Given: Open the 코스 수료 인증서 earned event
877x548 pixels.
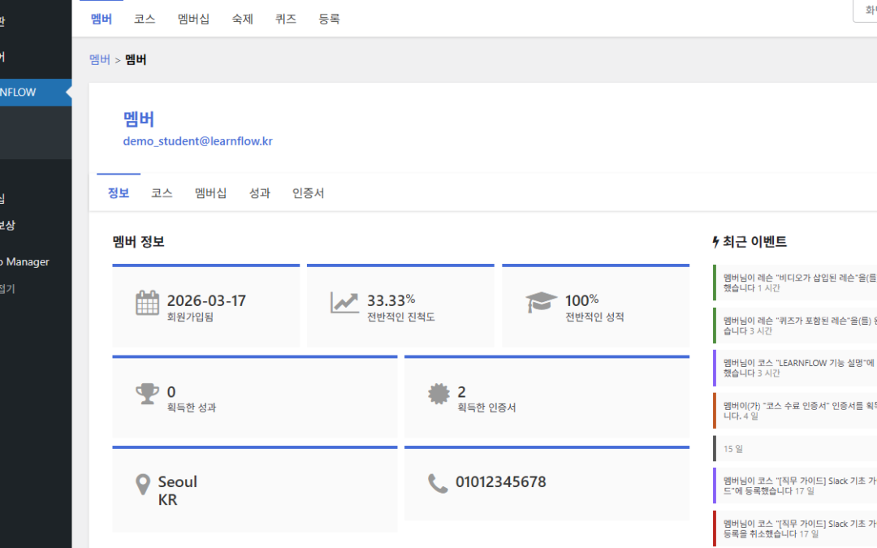Looking at the screenshot, I should tap(795, 411).
